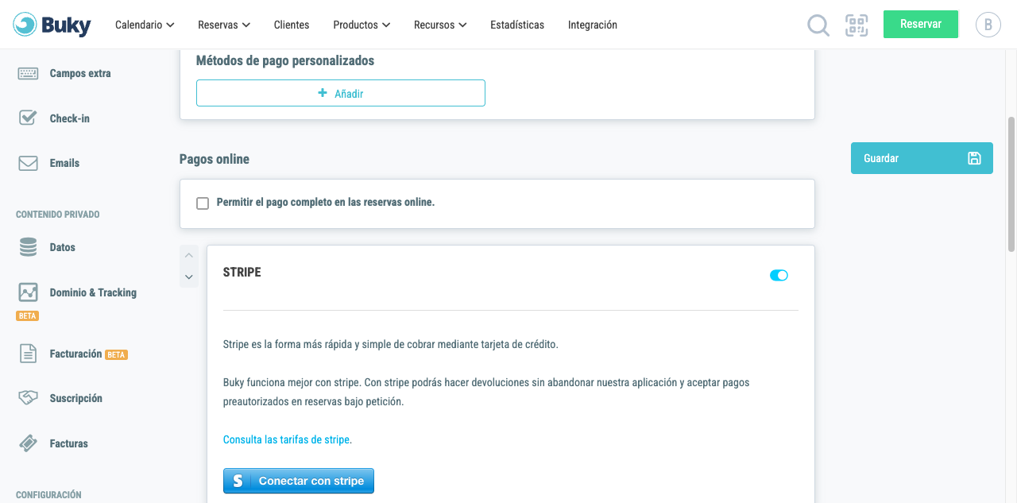Go to Clientes in top menu

(x=292, y=25)
